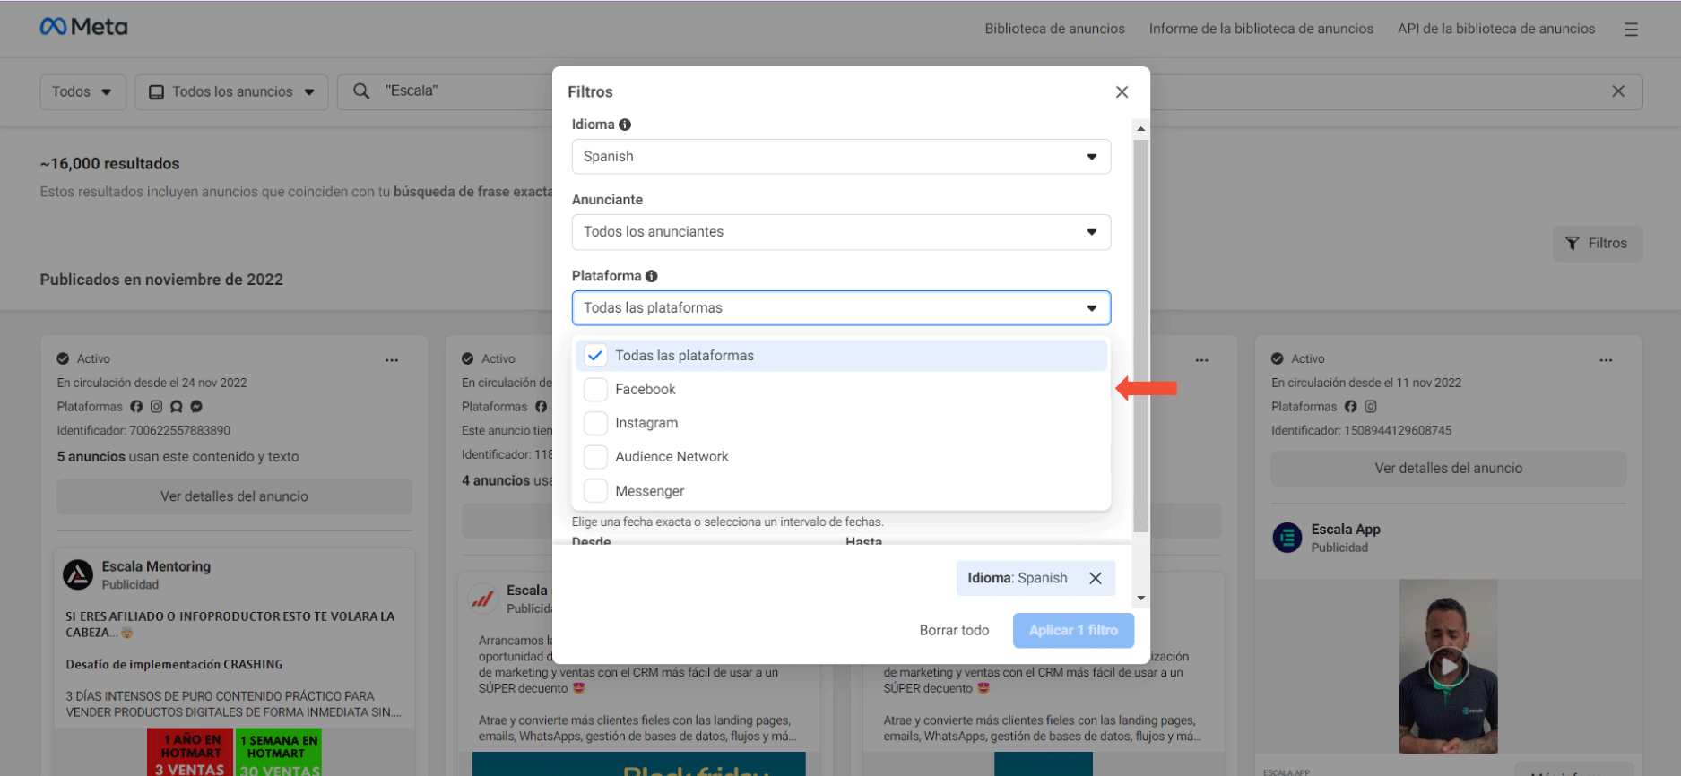Click the dialog scrollbar down arrow
This screenshot has width=1681, height=776.
pos(1140,598)
